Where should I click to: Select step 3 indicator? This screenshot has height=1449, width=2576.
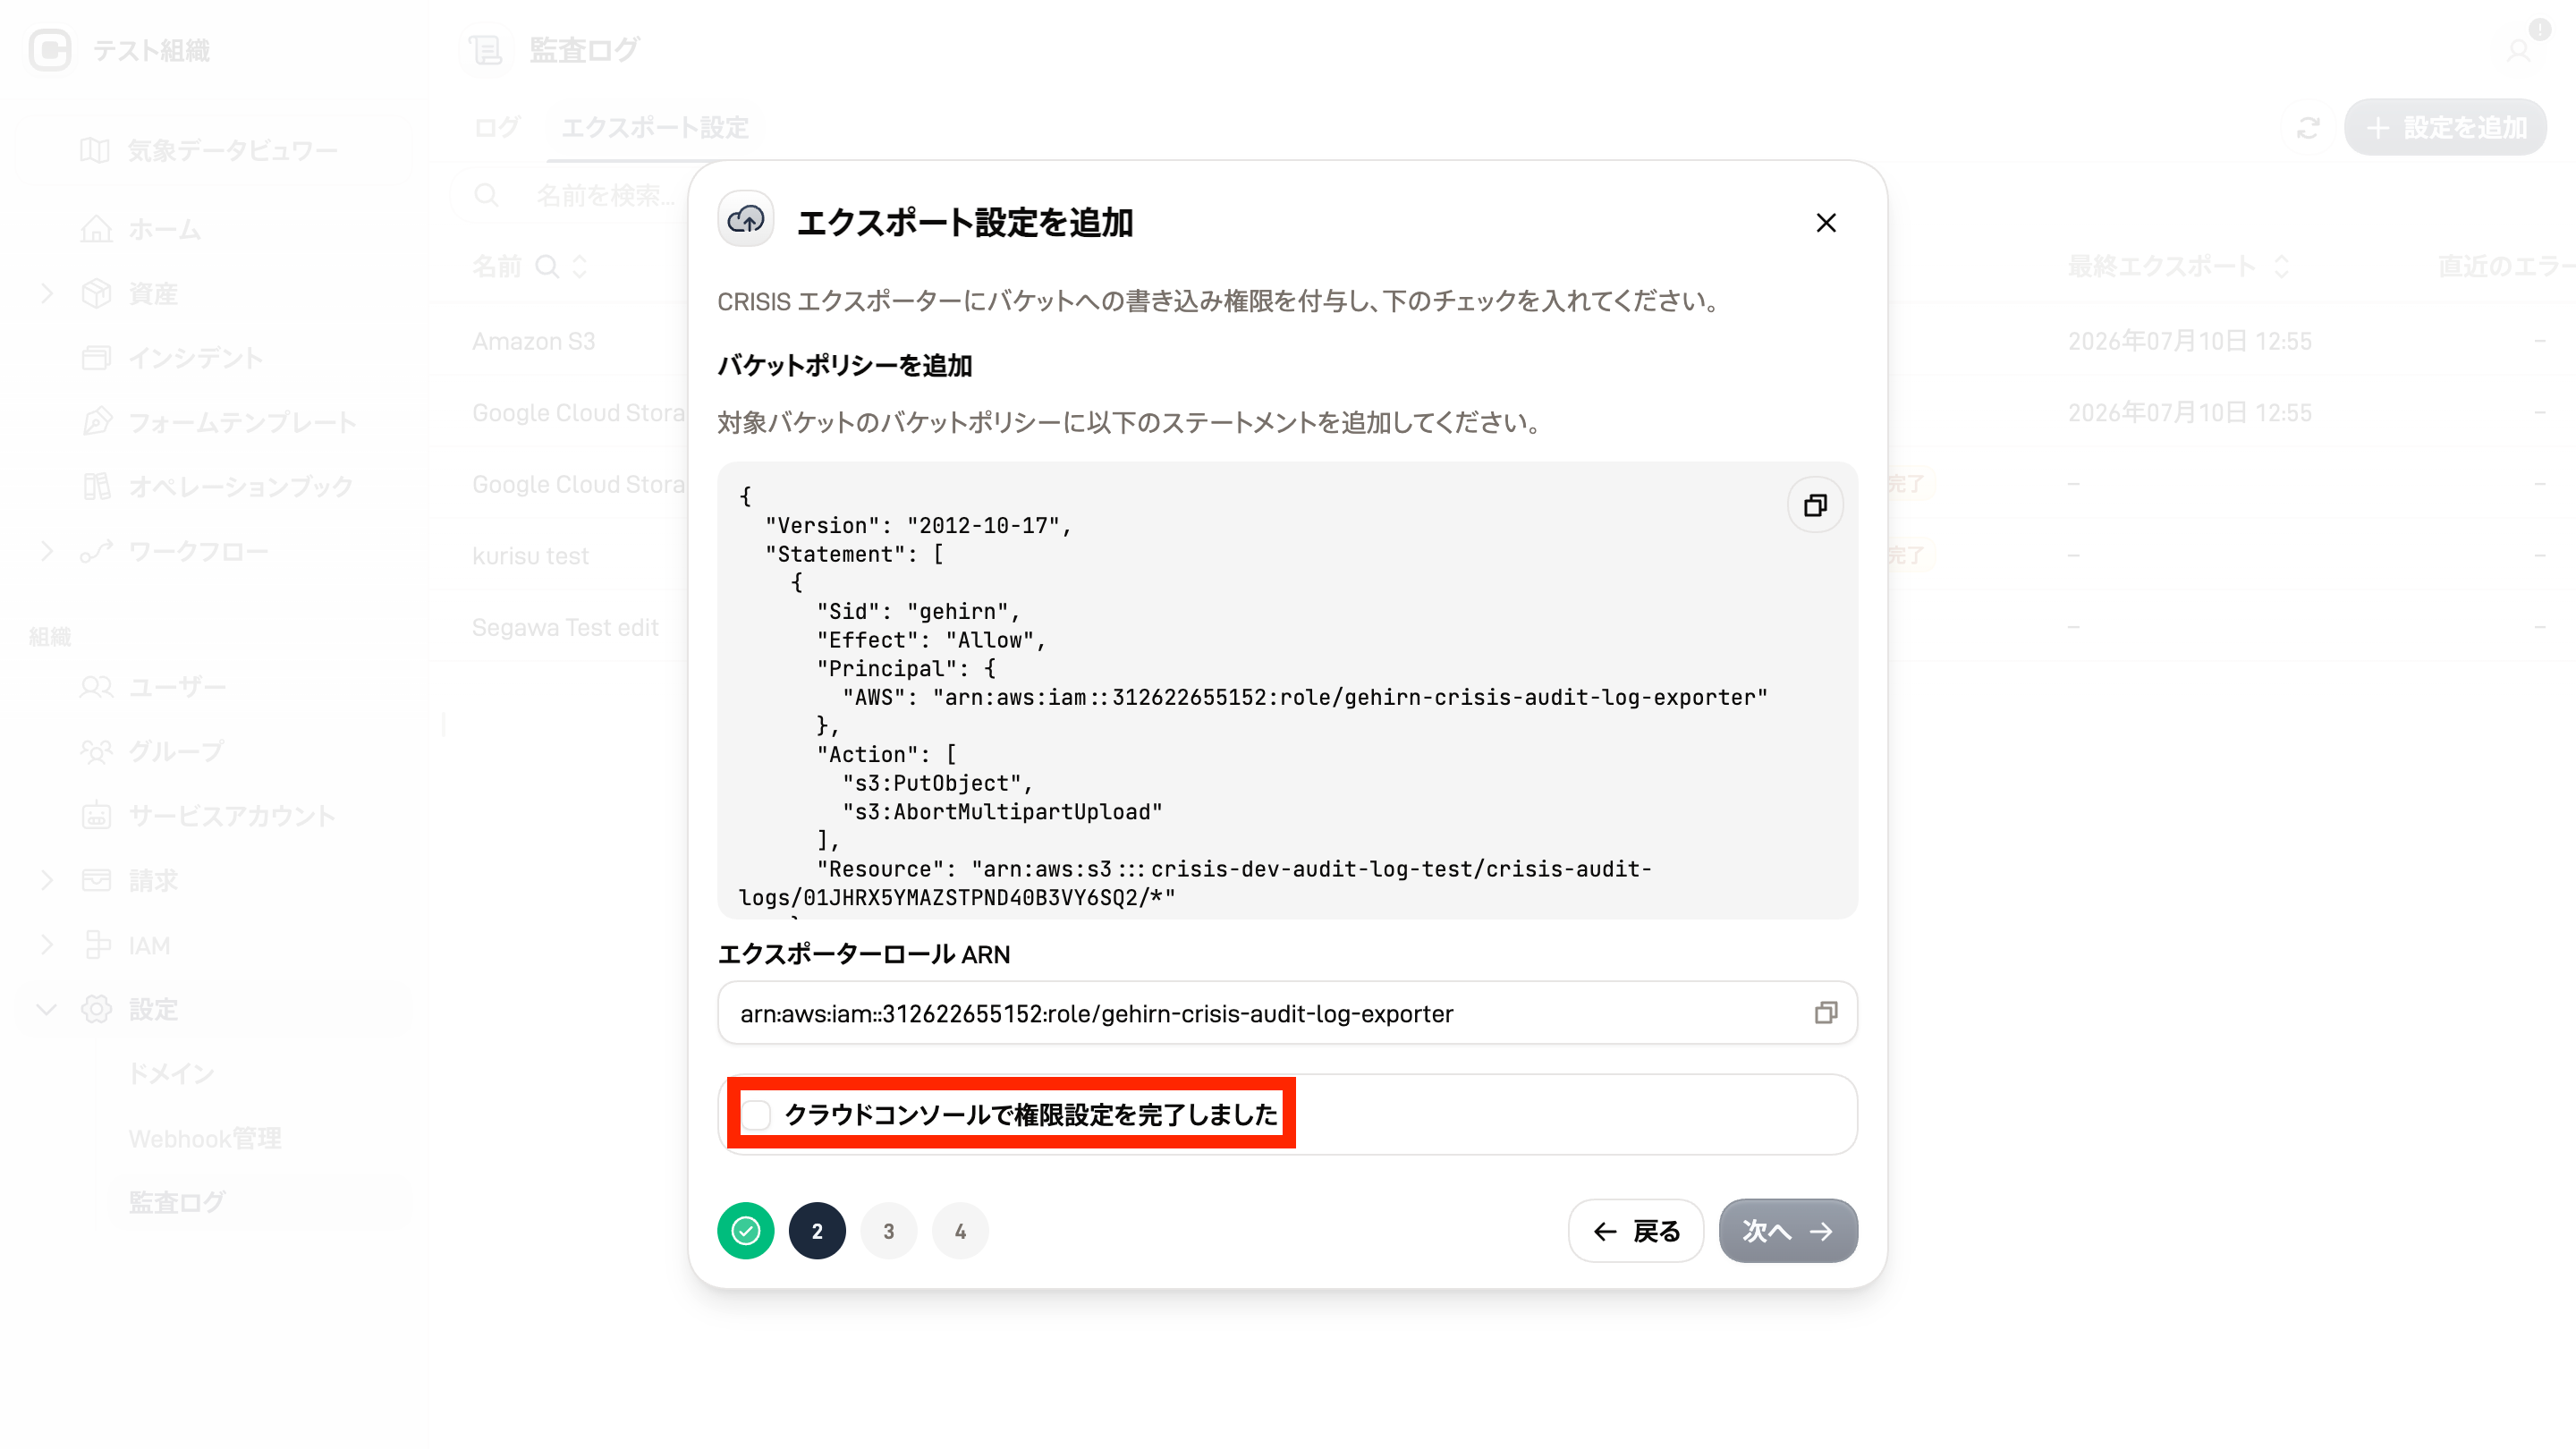pos(889,1231)
